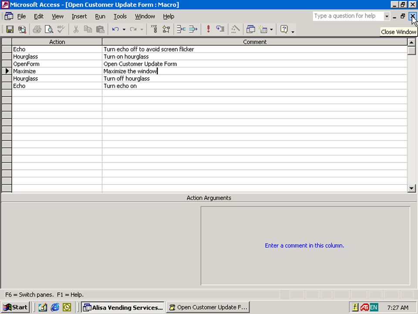This screenshot has width=418, height=314.
Task: Insert a new row with the Insert Rows icon
Action: (181, 29)
